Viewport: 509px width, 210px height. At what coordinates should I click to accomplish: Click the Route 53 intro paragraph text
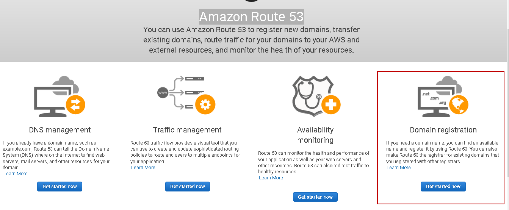251,40
